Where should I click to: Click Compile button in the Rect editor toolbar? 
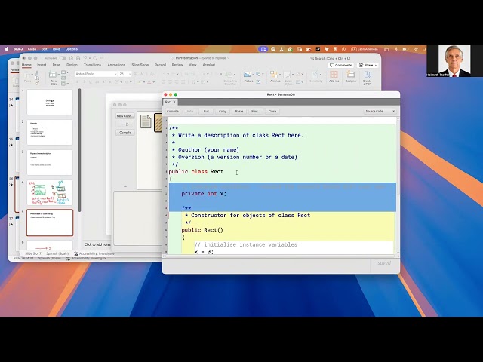pos(173,111)
